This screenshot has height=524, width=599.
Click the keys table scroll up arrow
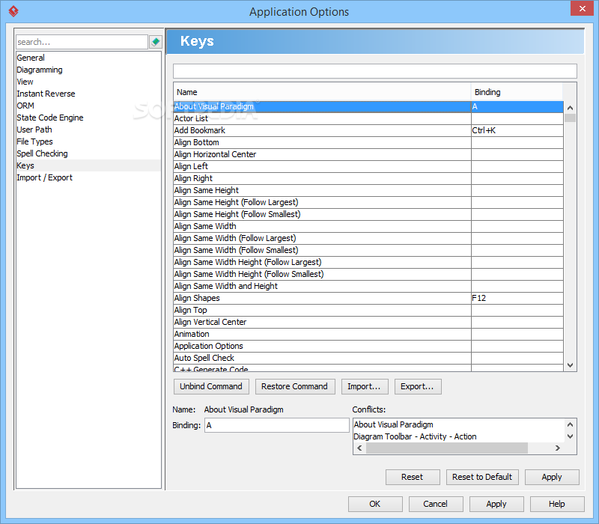570,108
